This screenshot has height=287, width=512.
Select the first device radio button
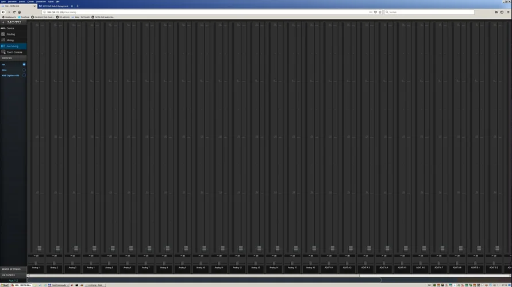tap(24, 64)
